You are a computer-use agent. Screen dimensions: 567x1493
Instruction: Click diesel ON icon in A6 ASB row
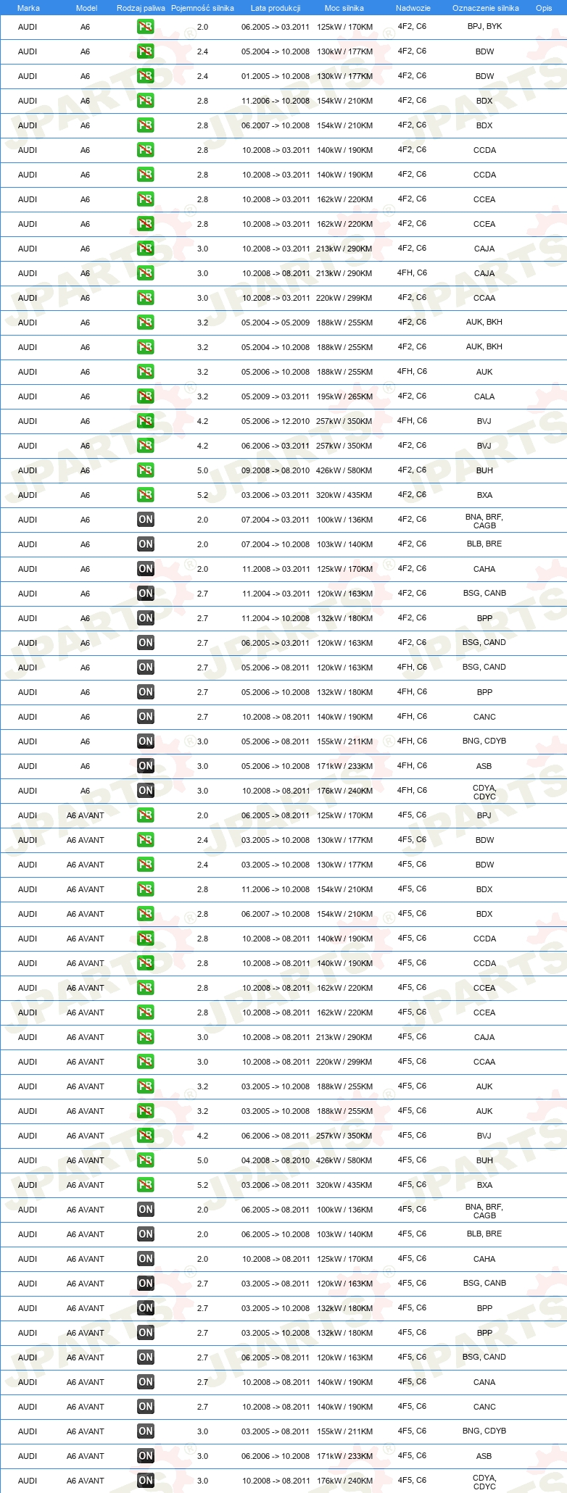[145, 766]
